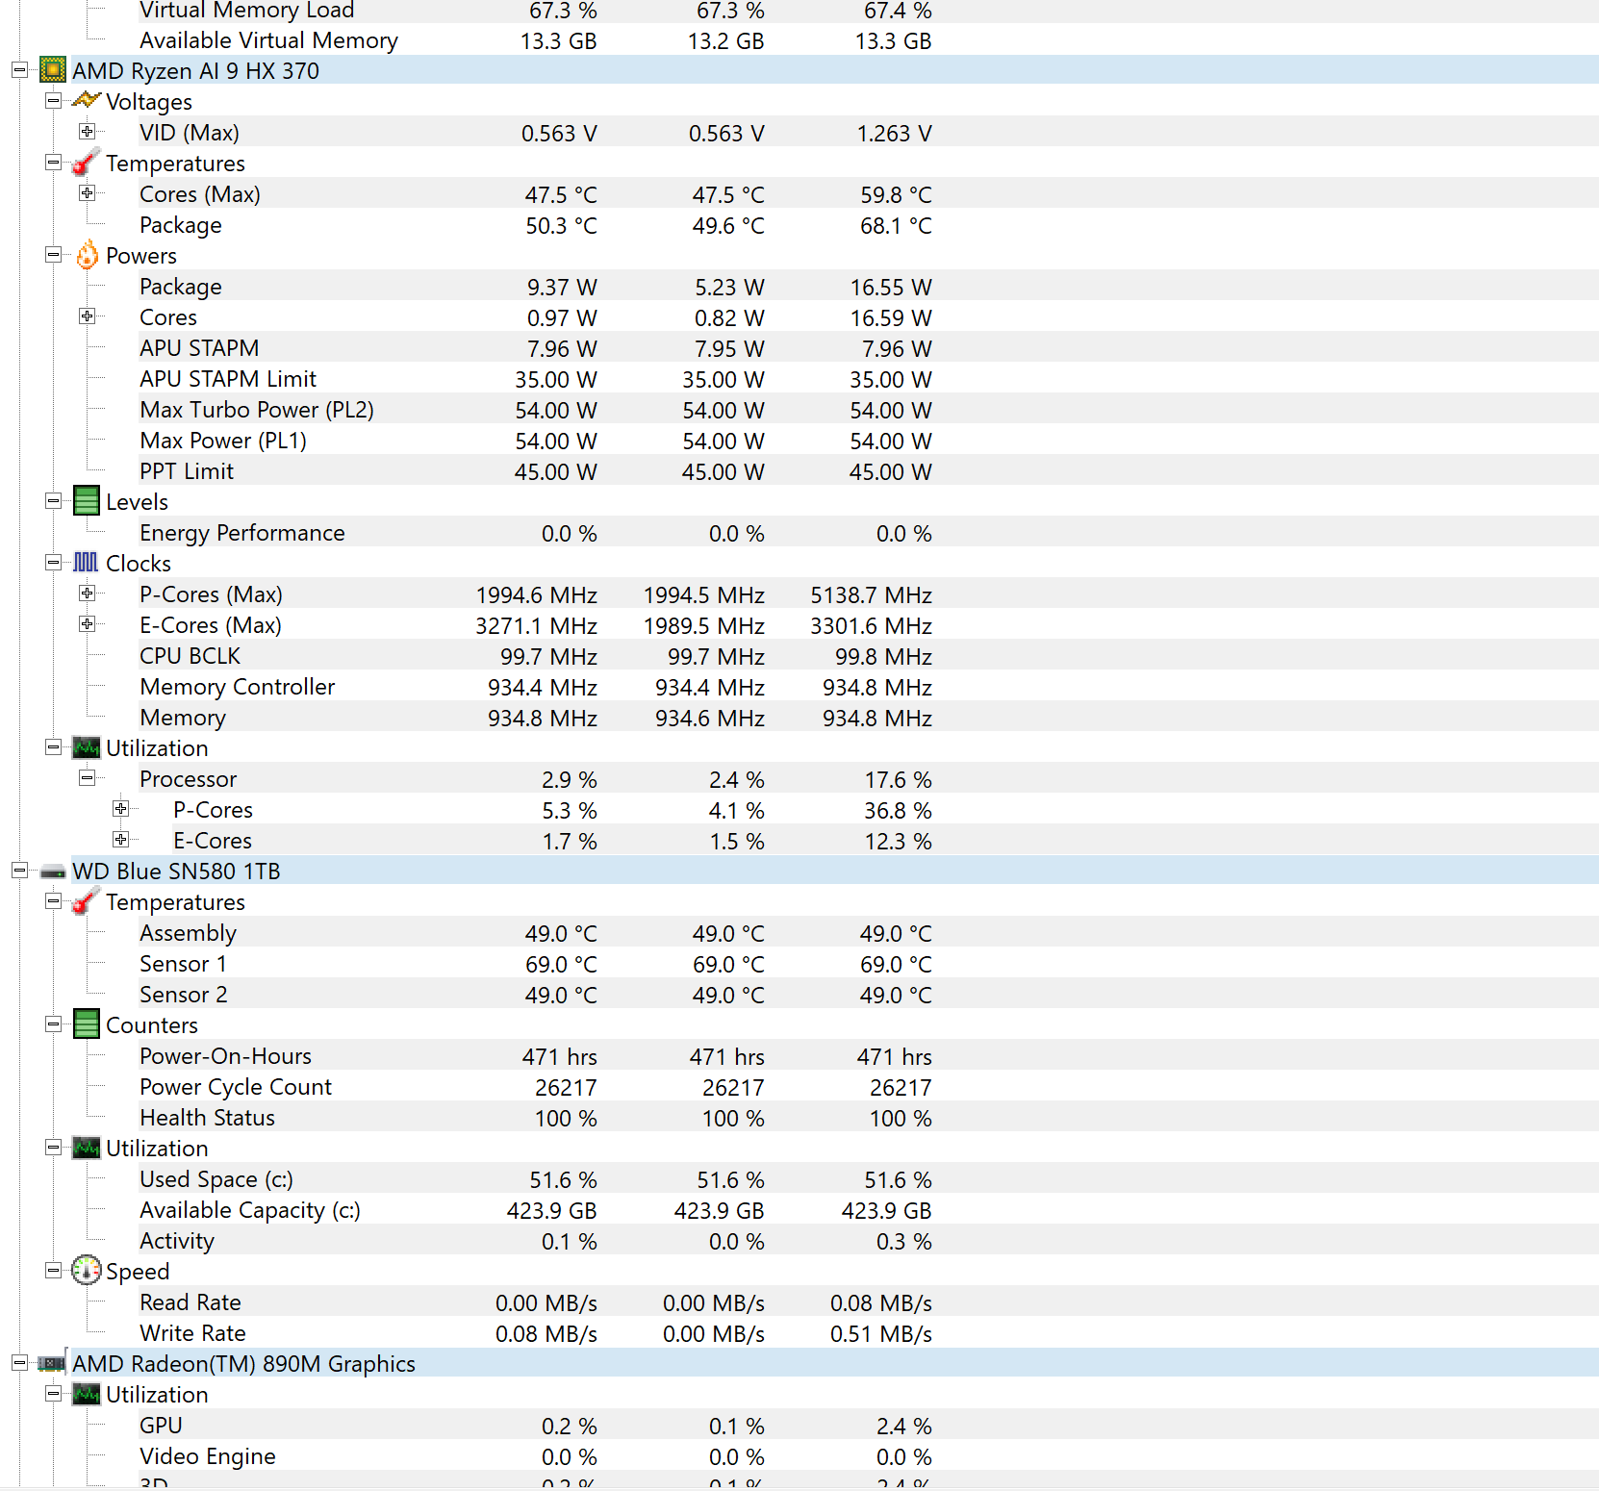1599x1491 pixels.
Task: Select the APU STAPM Limit row
Action: tap(228, 379)
